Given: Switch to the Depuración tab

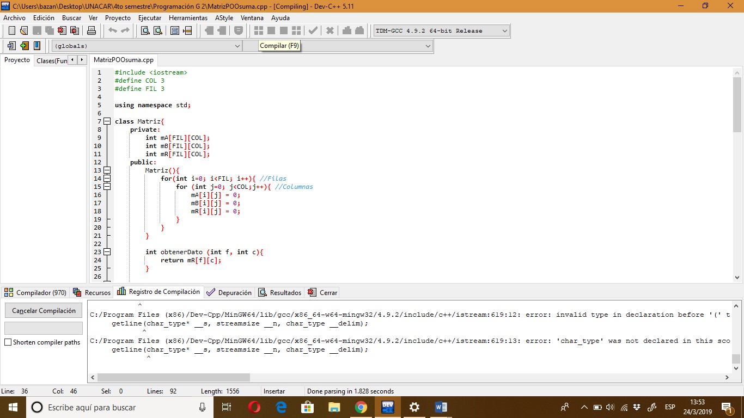Looking at the screenshot, I should coord(229,292).
